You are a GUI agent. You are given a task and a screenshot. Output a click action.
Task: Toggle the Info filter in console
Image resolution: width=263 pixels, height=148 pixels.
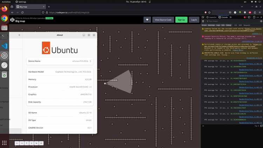click(x=223, y=25)
